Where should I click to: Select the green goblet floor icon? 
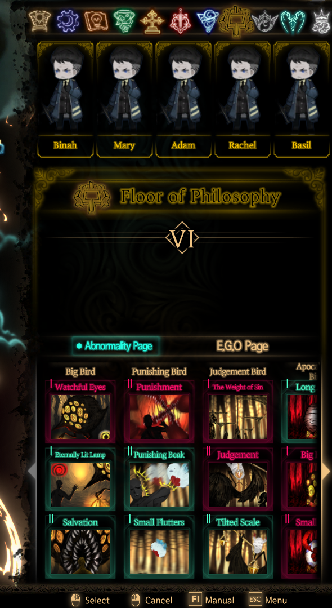tap(124, 21)
